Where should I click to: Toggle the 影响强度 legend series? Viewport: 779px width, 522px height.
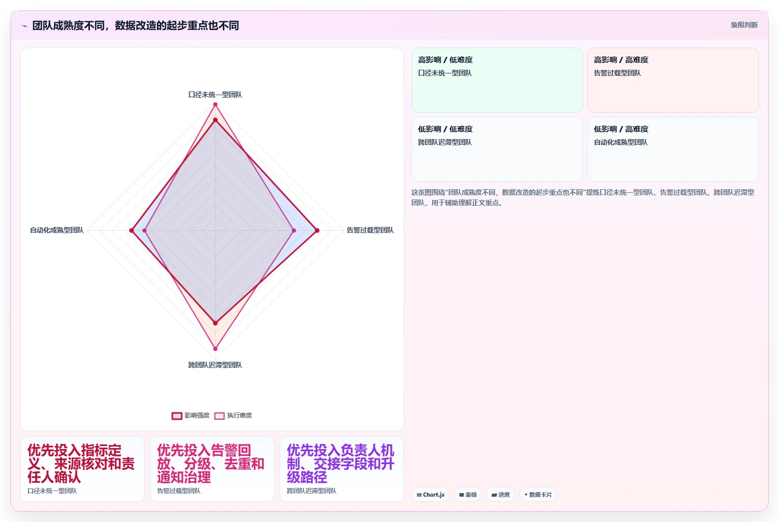pyautogui.click(x=191, y=416)
